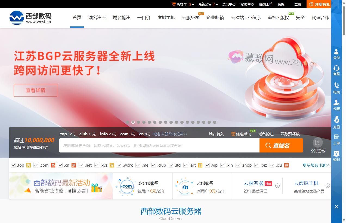Screen dimensions: 346x223
Task: Click the domain name search input field
Action: pos(159,145)
